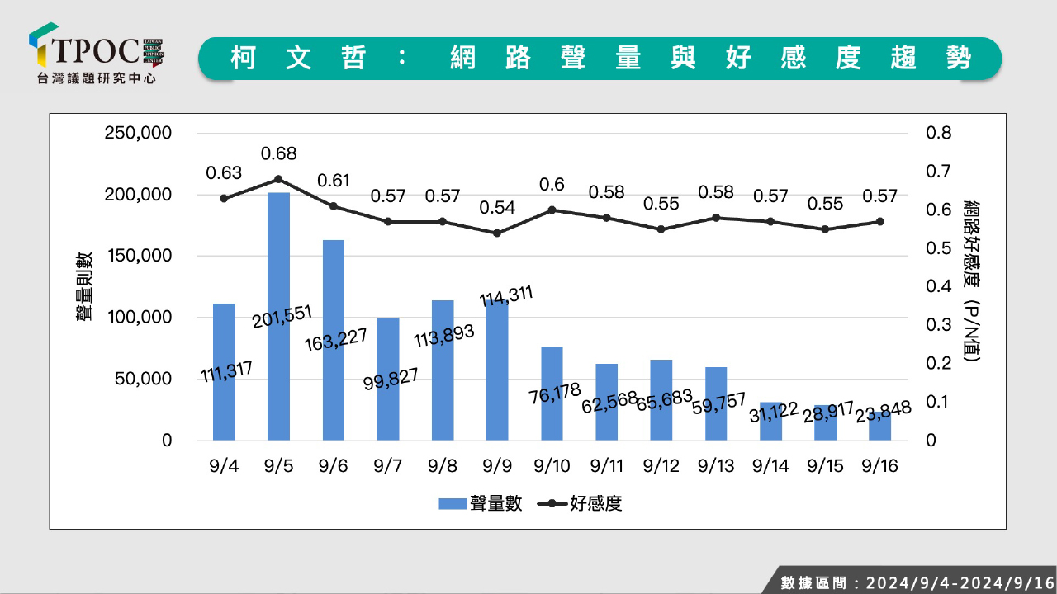This screenshot has width=1057, height=594.
Task: Click the 好感度 line legend marker
Action: tap(552, 503)
